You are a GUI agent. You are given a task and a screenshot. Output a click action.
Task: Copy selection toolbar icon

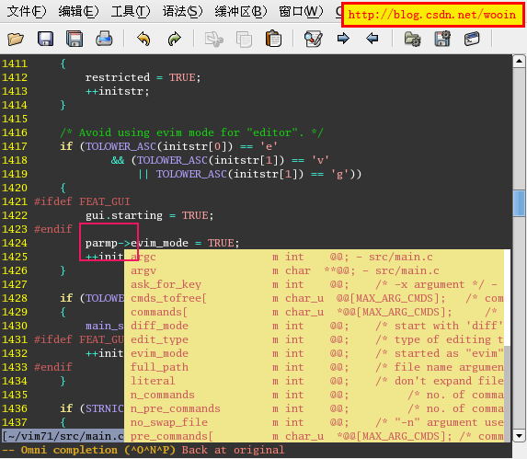pos(244,39)
